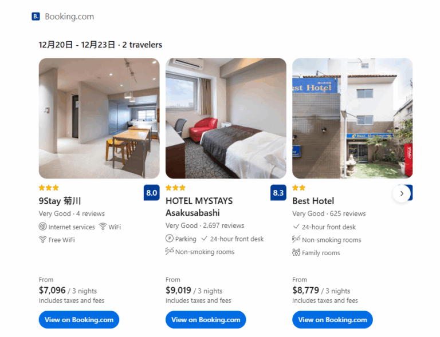Image resolution: width=440 pixels, height=337 pixels.
Task: Open the Best Hotel exterior photo
Action: click(352, 118)
